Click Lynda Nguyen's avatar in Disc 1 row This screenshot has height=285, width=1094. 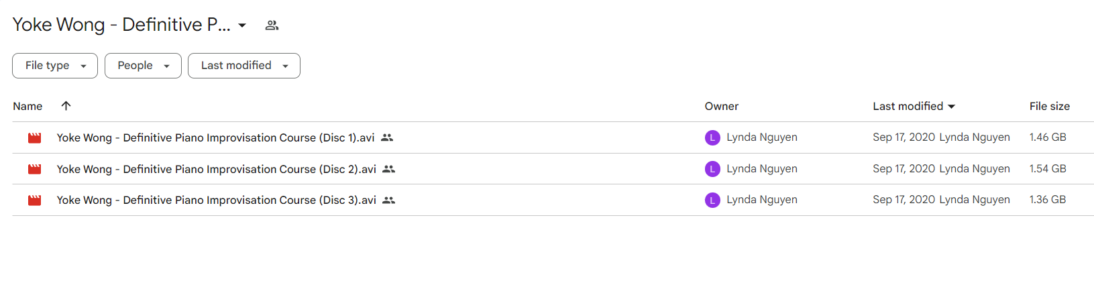(712, 137)
